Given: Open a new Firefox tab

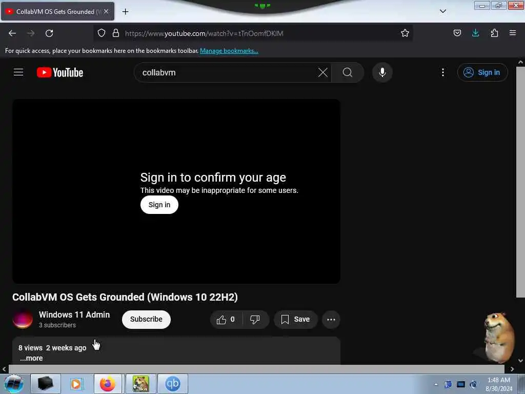Looking at the screenshot, I should (x=125, y=12).
